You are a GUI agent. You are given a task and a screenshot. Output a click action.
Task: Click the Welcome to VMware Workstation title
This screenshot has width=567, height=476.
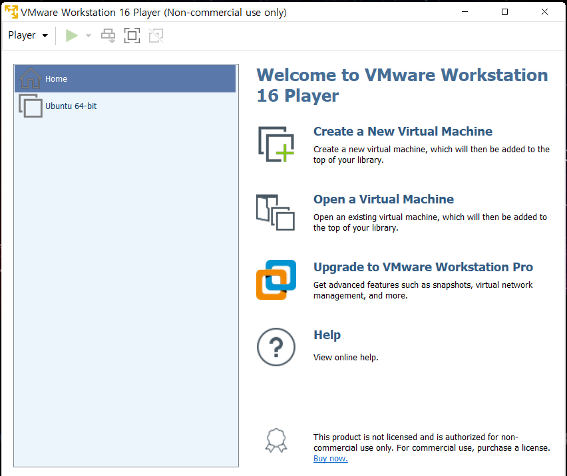click(x=402, y=86)
